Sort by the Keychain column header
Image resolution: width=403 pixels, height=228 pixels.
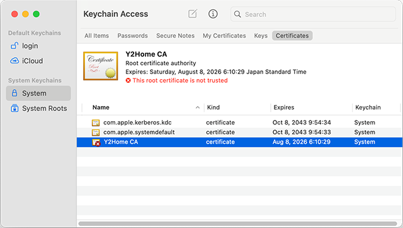click(368, 107)
